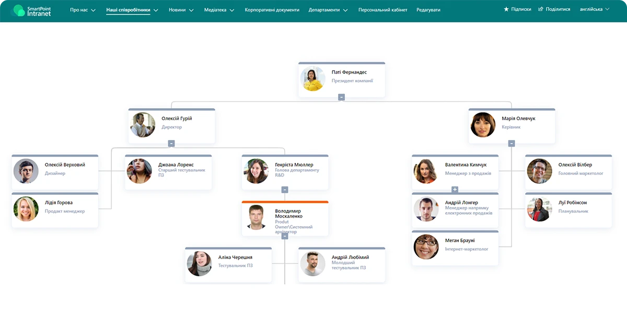Viewport: 627px width, 329px height.
Task: Click the SmartPoint Intranet logo
Action: (31, 10)
